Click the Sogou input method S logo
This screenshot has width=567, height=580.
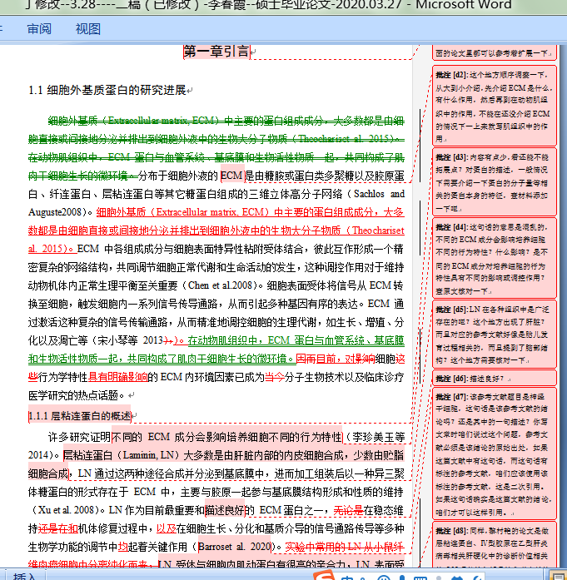pos(324,576)
